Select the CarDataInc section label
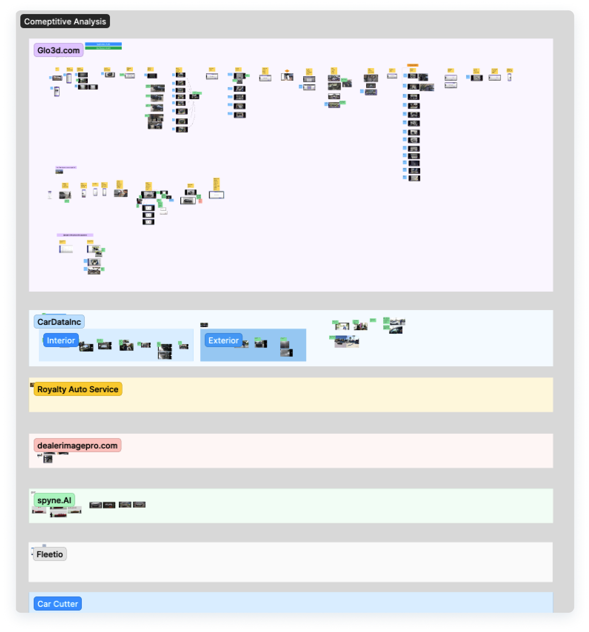The image size is (589, 632). pos(59,322)
